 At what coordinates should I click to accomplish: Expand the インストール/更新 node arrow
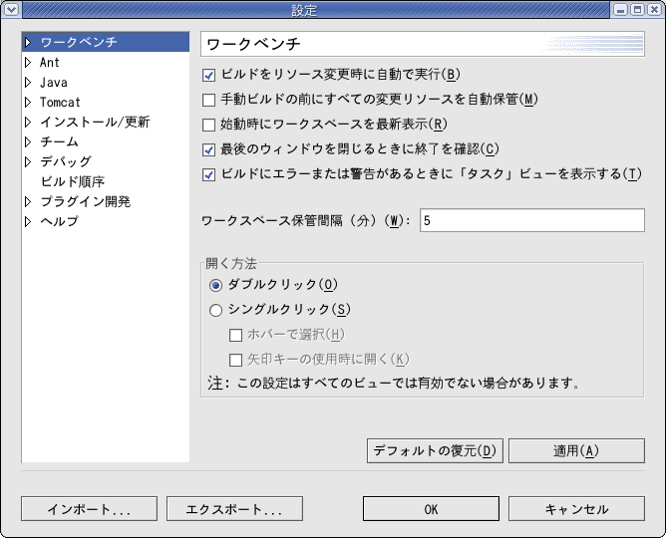(x=28, y=123)
